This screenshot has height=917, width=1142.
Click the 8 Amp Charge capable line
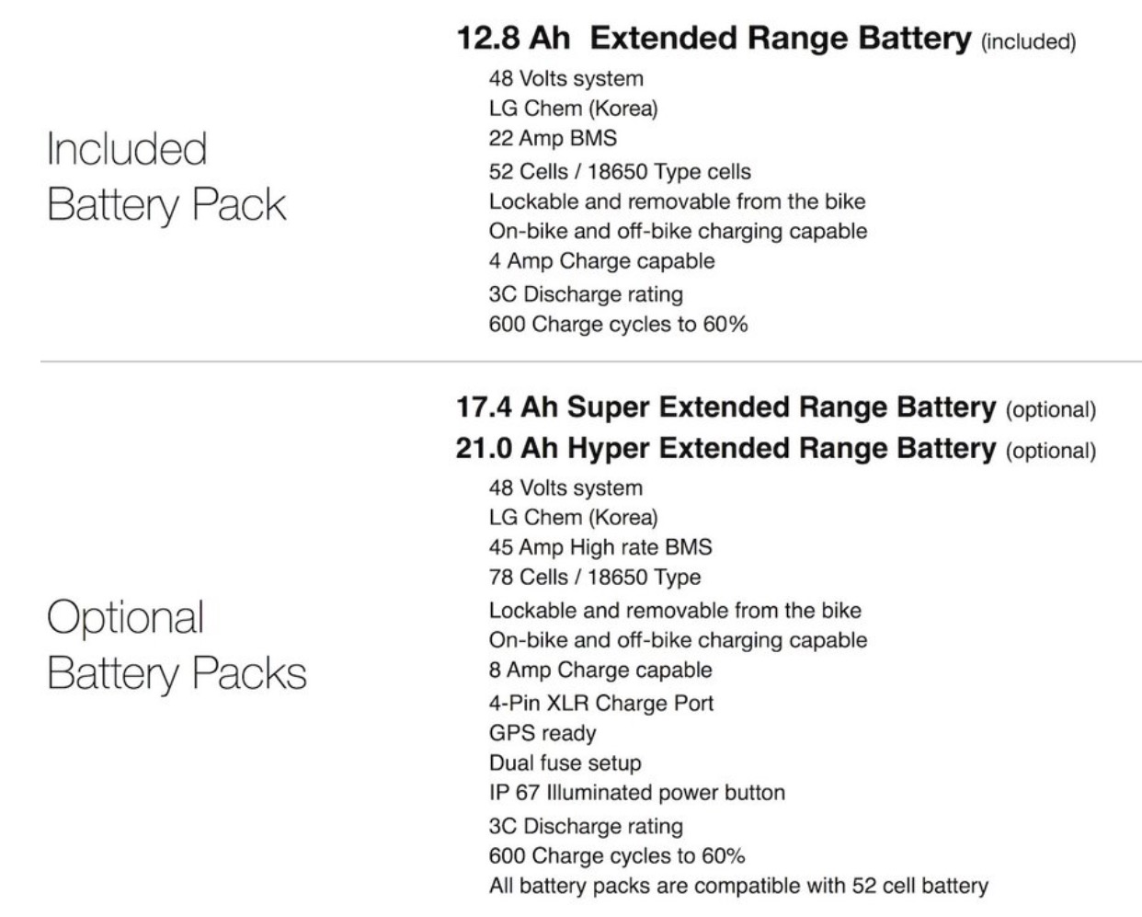600,671
